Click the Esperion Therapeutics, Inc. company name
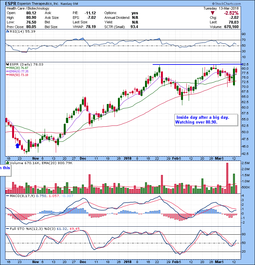The image size is (255, 265). click(38, 4)
